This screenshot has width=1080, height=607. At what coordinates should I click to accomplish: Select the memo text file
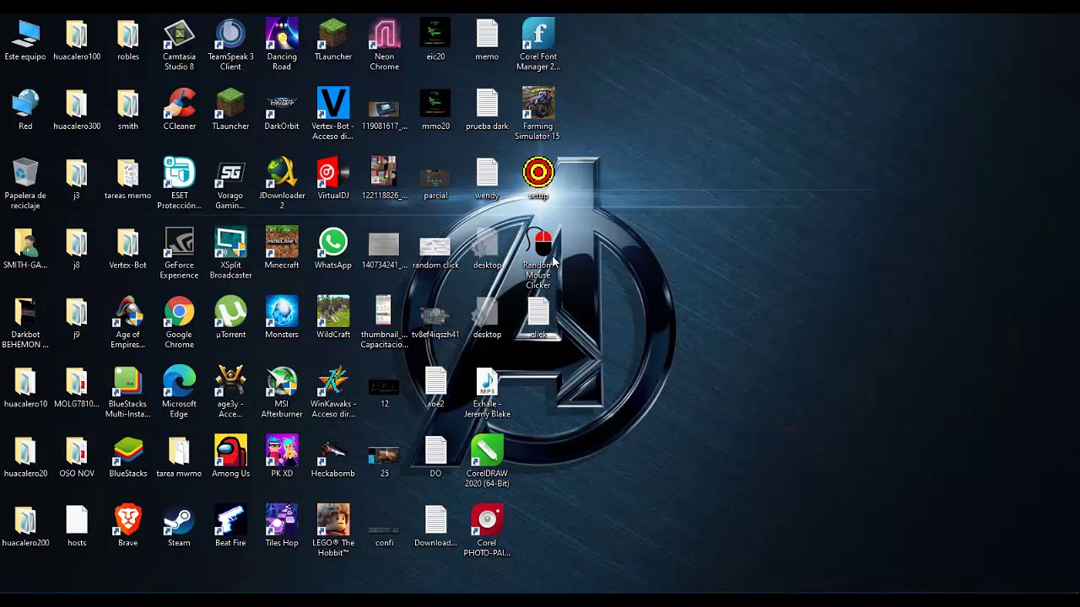tap(487, 40)
